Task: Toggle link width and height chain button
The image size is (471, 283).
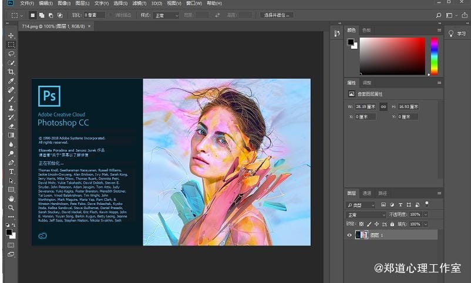Action: click(x=383, y=107)
